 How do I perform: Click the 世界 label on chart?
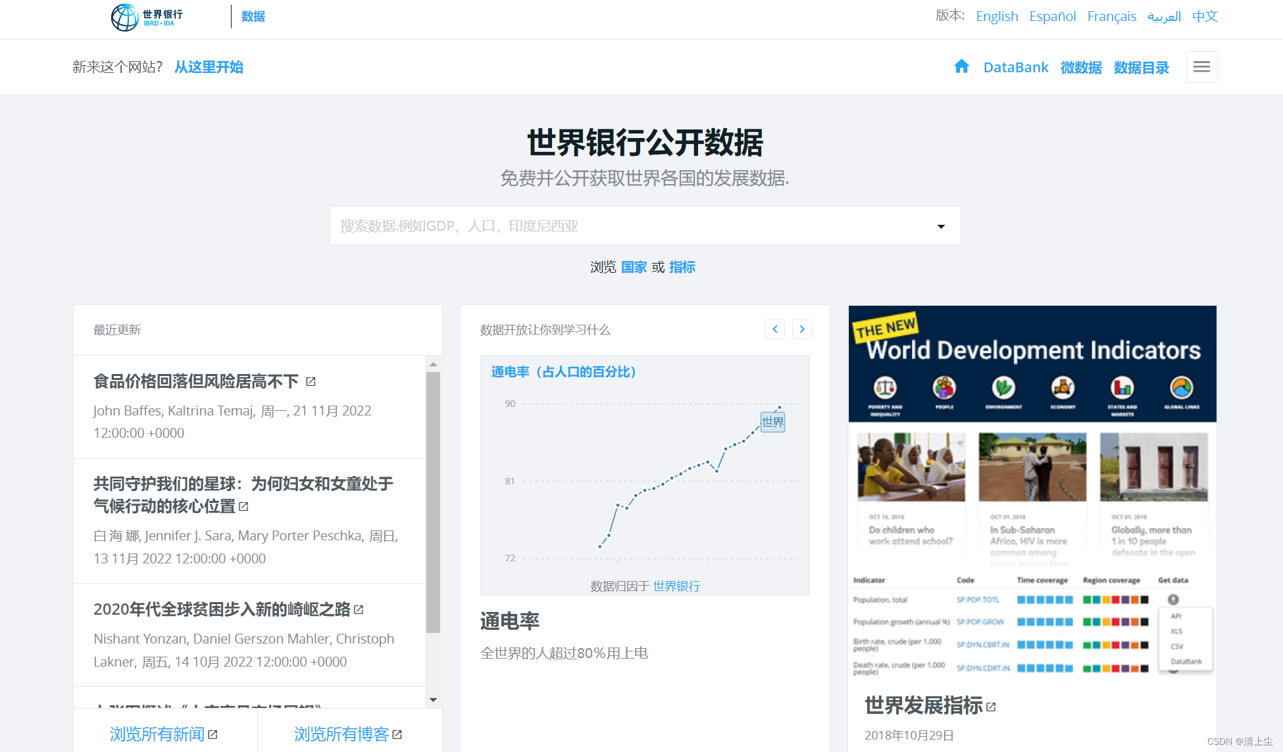coord(772,422)
